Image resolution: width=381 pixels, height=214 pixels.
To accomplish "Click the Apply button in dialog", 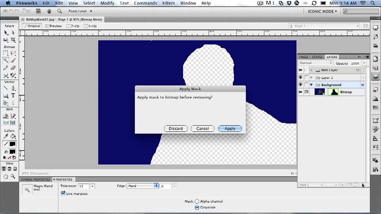I will pyautogui.click(x=230, y=129).
